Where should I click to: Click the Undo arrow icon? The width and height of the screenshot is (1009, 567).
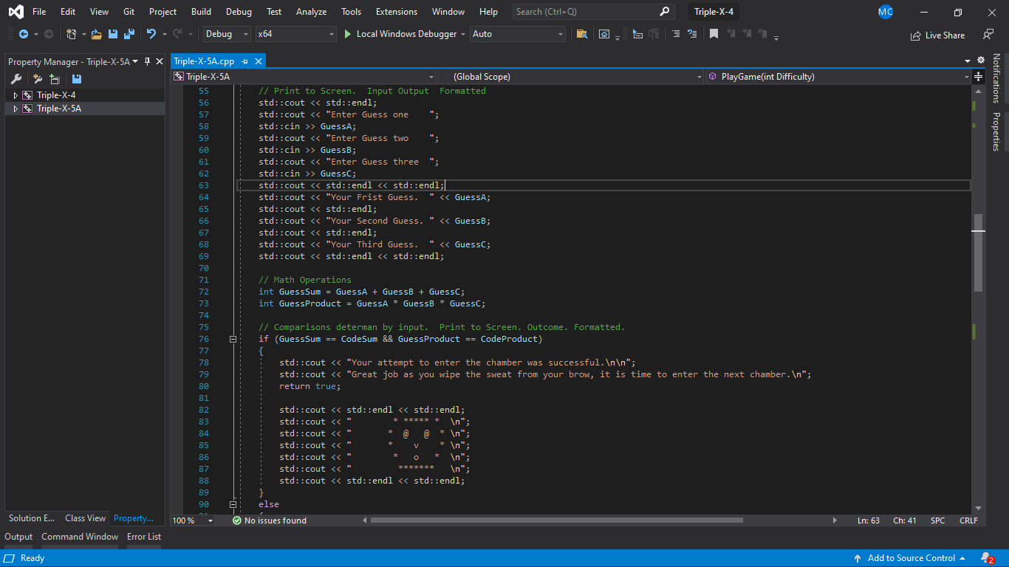tap(151, 34)
